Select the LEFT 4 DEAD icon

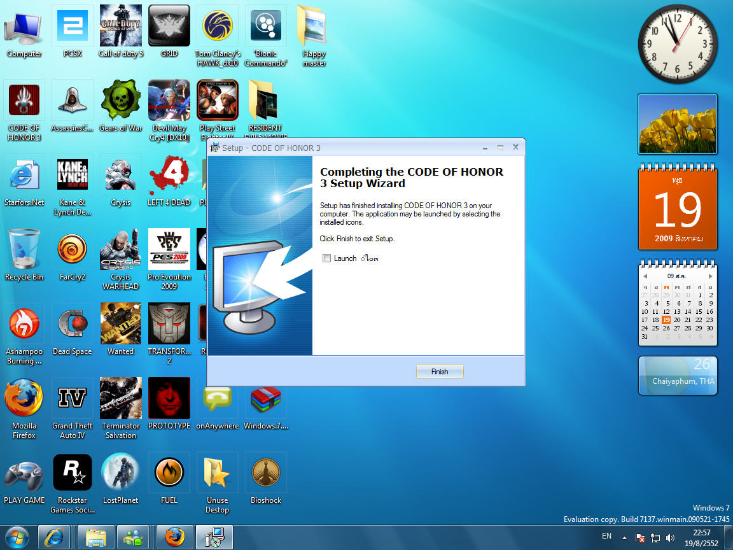pos(169,181)
